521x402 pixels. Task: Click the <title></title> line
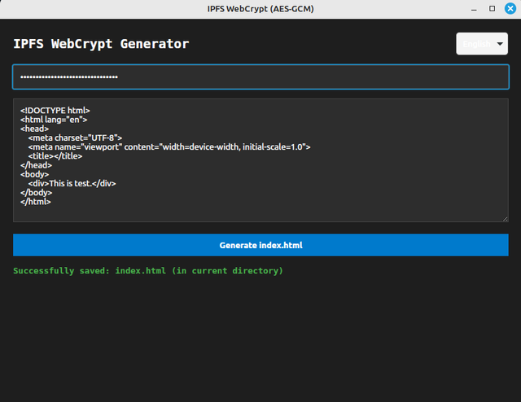[55, 156]
